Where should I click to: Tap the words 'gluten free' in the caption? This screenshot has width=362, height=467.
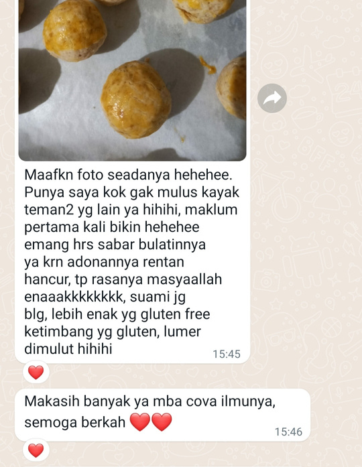tap(175, 314)
